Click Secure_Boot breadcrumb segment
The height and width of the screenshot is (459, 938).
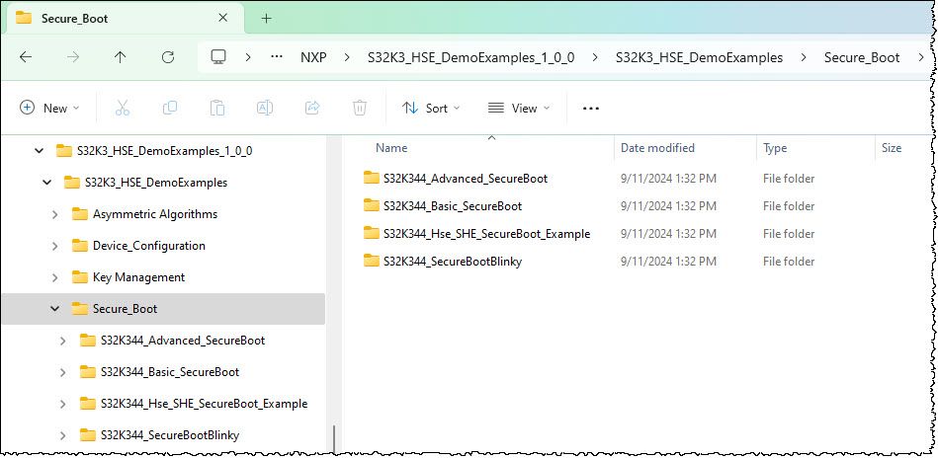[862, 57]
